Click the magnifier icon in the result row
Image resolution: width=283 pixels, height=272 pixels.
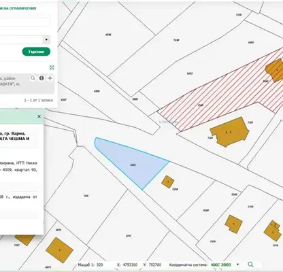pos(33,78)
